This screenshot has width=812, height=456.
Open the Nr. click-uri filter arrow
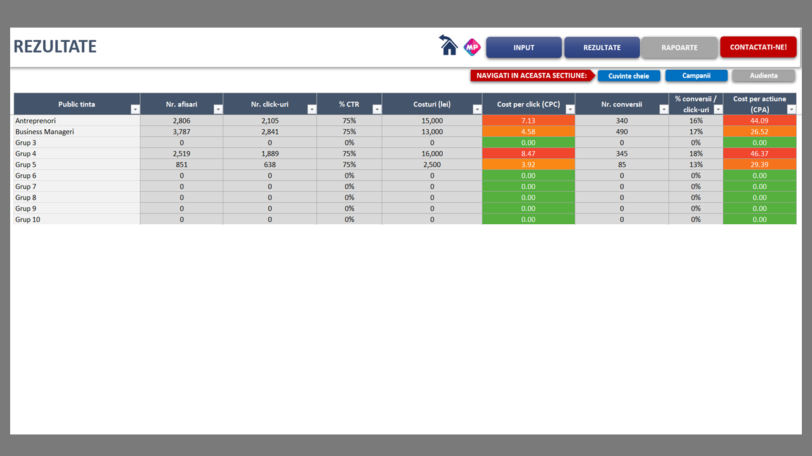pyautogui.click(x=311, y=110)
